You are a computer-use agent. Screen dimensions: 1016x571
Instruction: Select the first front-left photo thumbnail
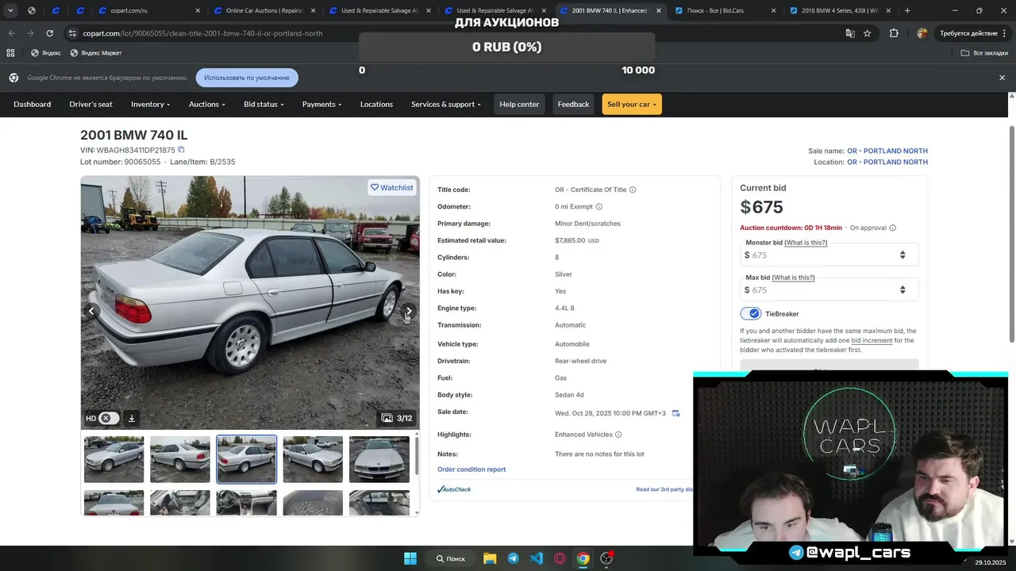point(114,459)
